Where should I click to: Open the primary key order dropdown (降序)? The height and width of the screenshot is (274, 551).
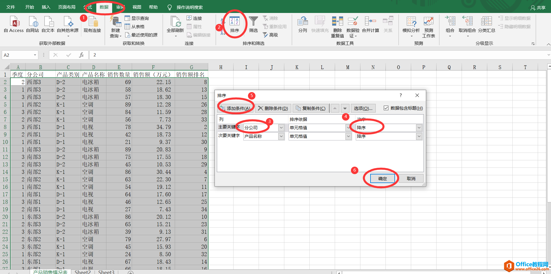pyautogui.click(x=419, y=128)
